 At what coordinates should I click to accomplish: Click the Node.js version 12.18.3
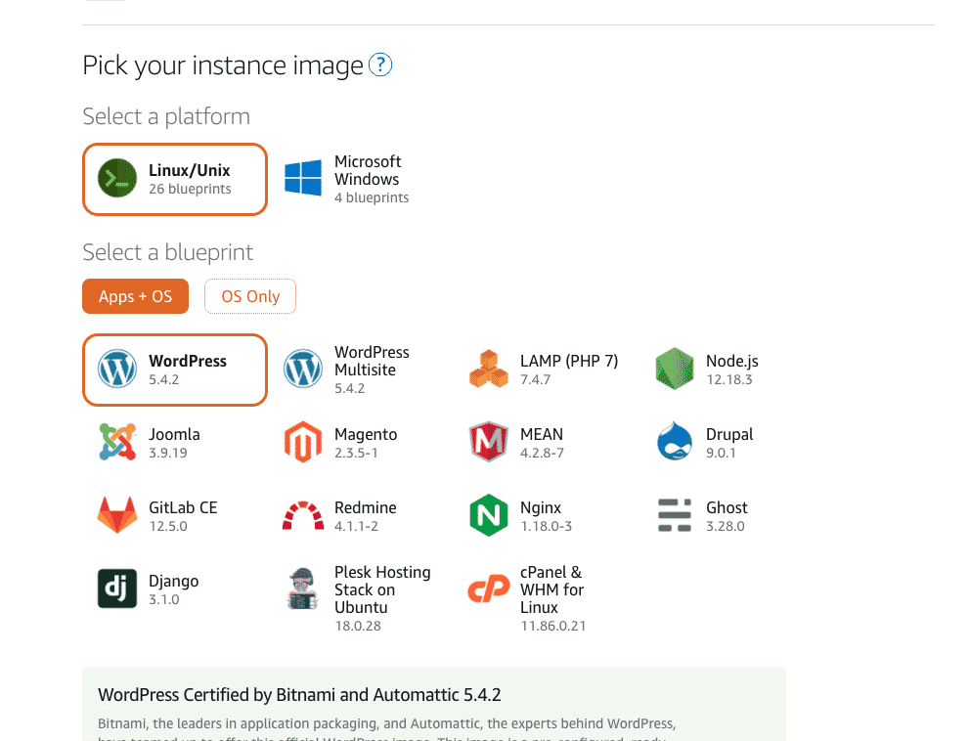[729, 379]
